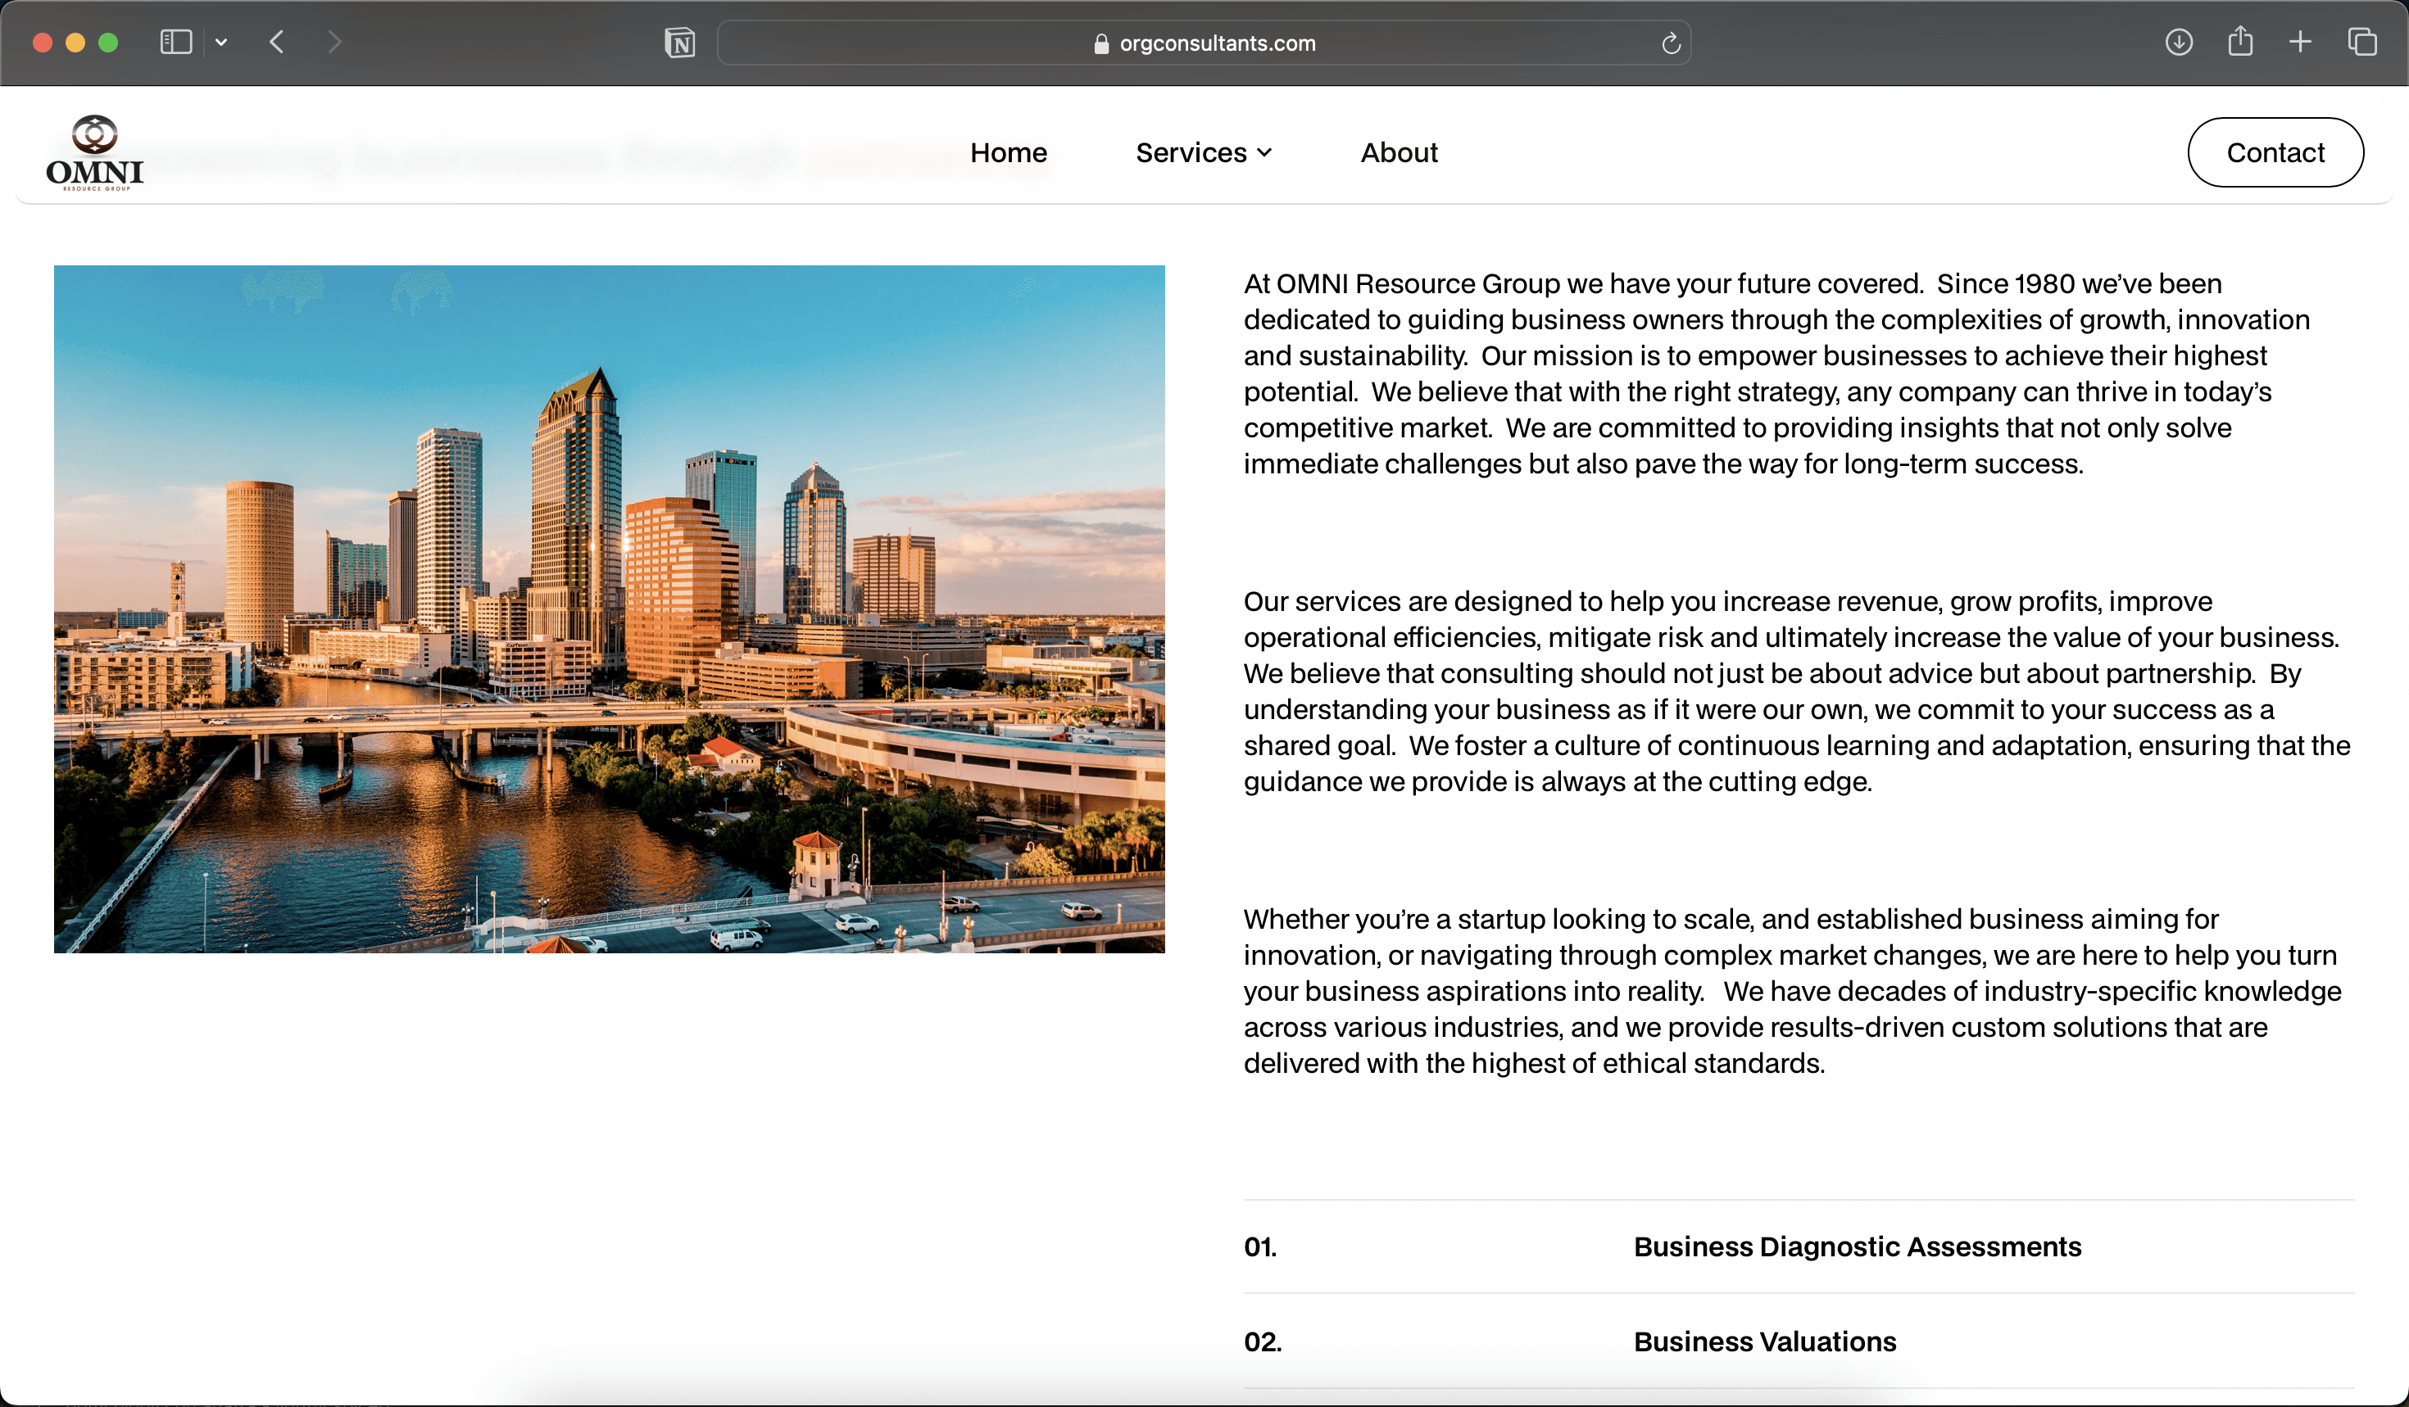Enter full screen with the green button
The image size is (2409, 1407).
[x=108, y=42]
